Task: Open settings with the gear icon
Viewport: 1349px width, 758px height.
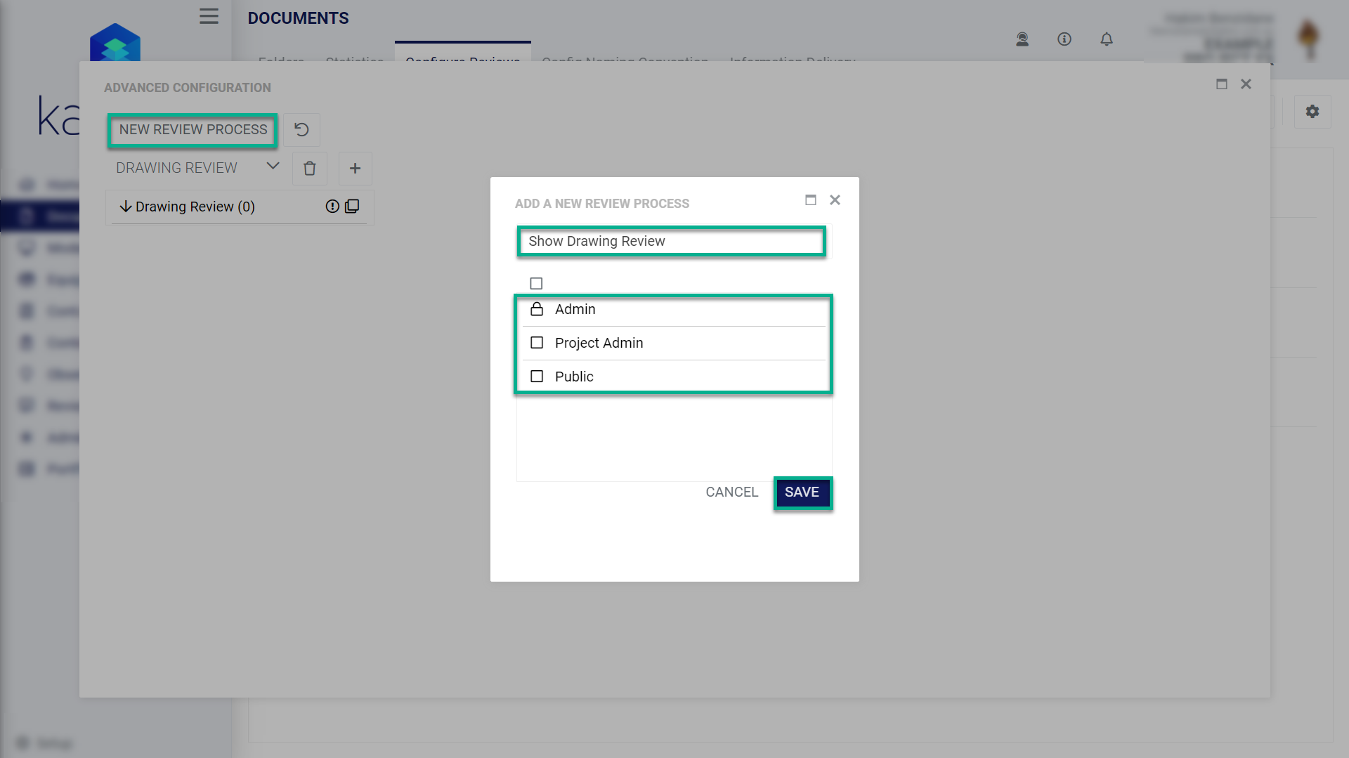Action: tap(1312, 112)
